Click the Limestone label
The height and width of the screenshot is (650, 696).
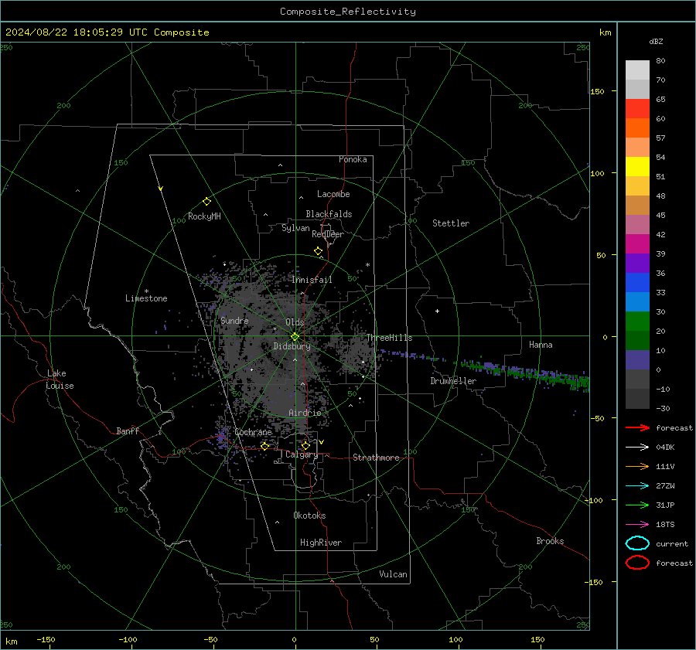tap(146, 298)
